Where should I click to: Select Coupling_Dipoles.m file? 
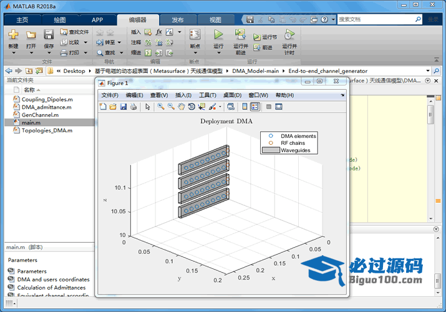[47, 99]
